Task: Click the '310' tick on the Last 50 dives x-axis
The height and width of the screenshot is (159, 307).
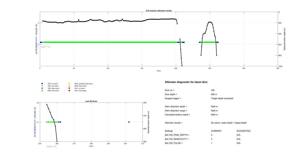Action: pos(142,144)
